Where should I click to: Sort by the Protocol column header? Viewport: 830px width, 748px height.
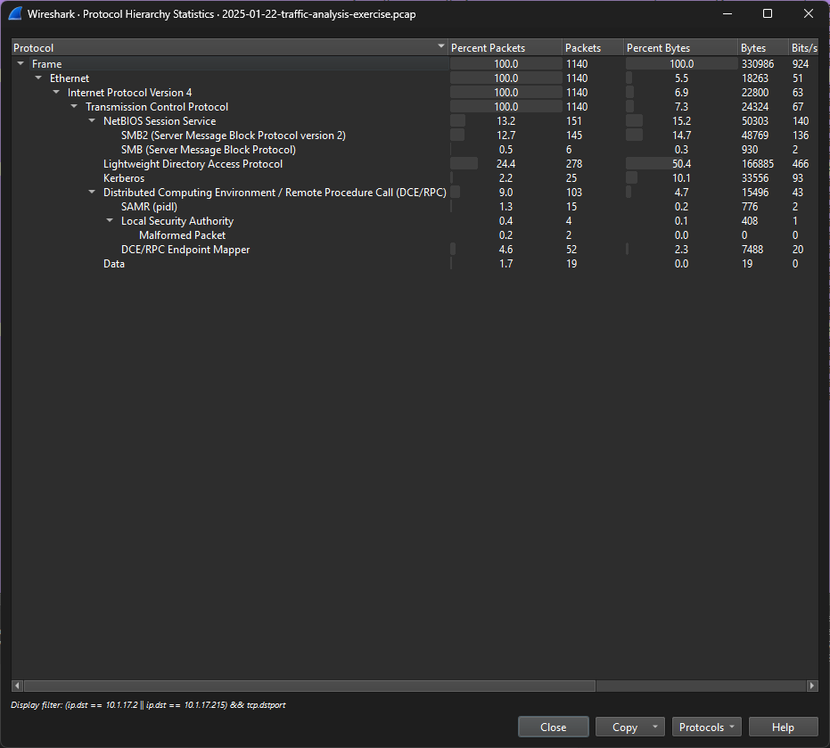pos(223,47)
